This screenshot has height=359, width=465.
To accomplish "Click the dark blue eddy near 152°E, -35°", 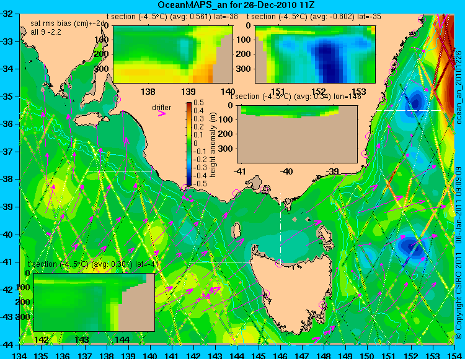I will [416, 103].
